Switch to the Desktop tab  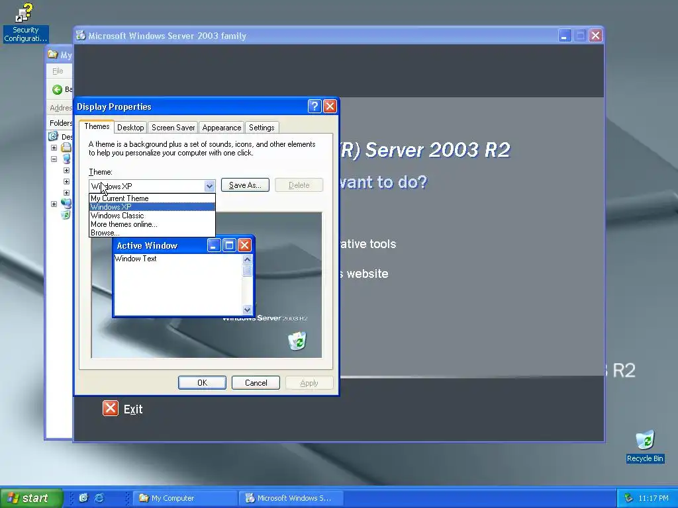[130, 128]
